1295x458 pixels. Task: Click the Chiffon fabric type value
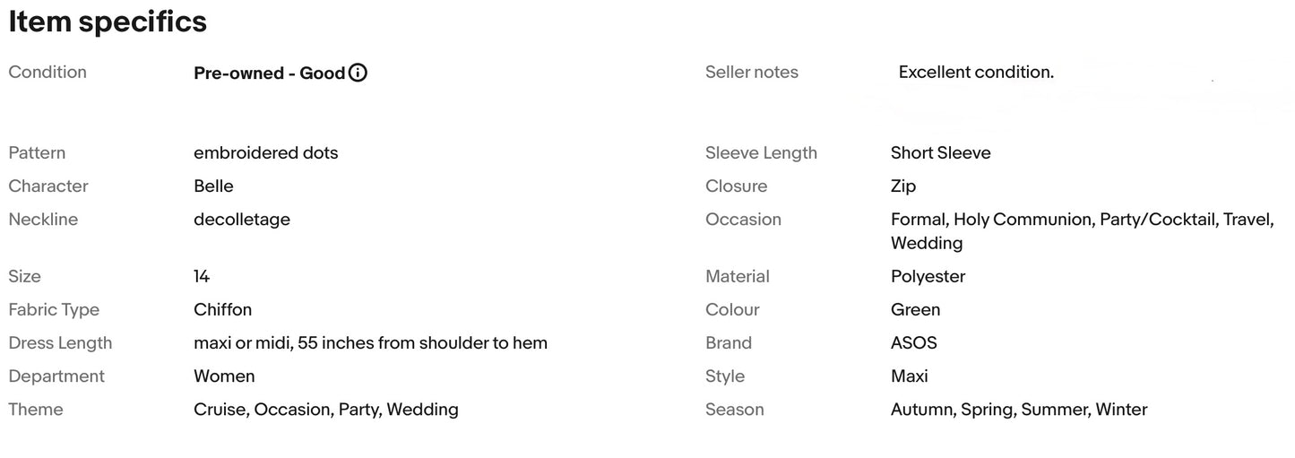(x=223, y=309)
